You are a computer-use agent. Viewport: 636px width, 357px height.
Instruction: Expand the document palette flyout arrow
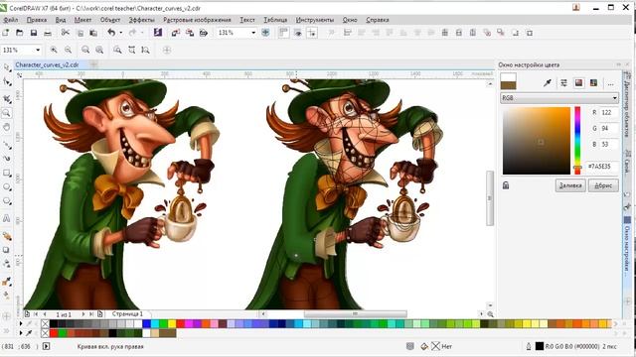21,333
